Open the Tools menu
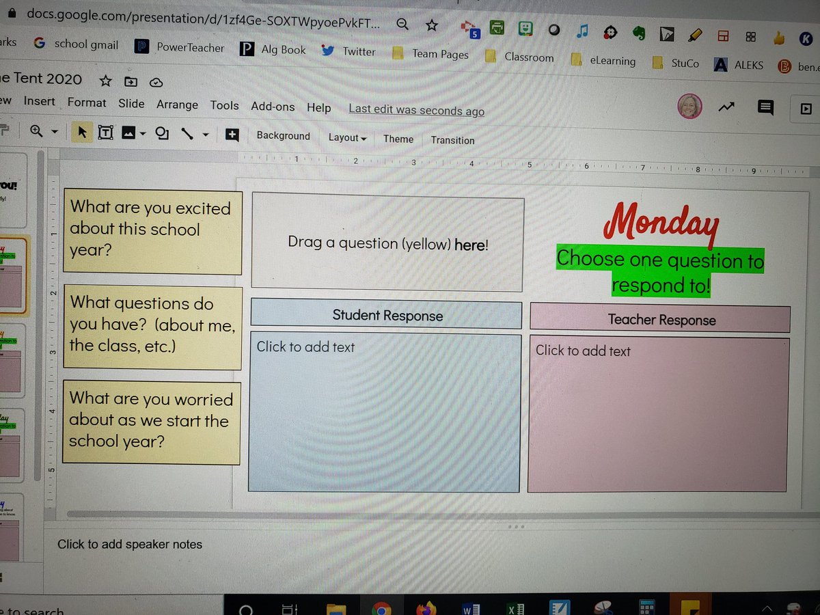 click(x=224, y=105)
